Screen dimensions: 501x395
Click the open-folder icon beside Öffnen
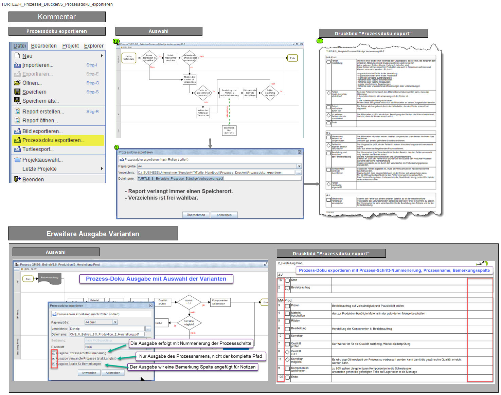pos(17,83)
